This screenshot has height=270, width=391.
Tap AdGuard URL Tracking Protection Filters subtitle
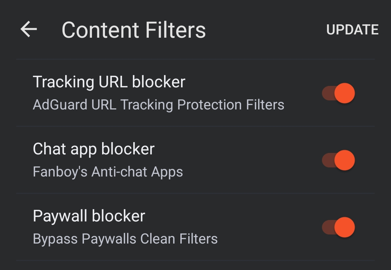(x=159, y=104)
